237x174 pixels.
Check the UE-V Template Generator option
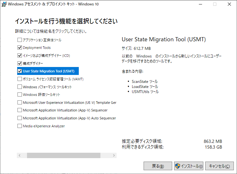coord(20,103)
